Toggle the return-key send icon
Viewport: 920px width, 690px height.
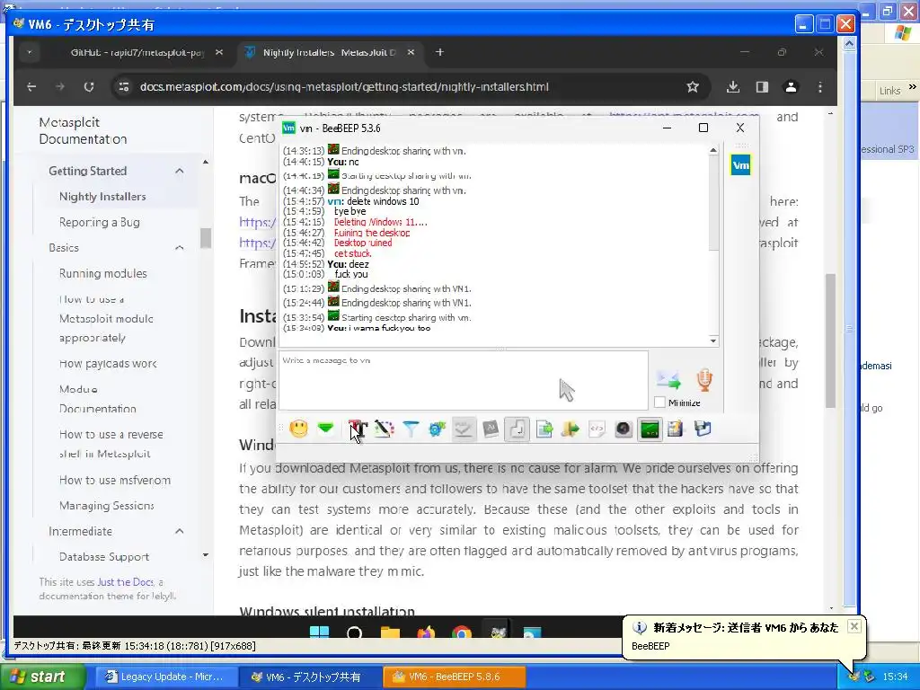click(x=517, y=429)
